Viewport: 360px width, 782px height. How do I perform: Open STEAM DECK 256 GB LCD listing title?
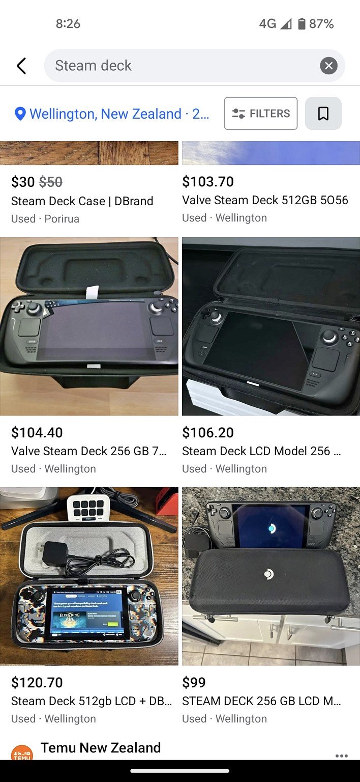pos(262,701)
